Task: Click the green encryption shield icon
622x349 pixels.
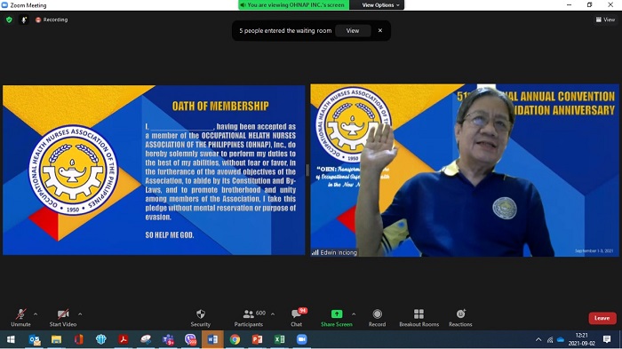Action: (9, 20)
